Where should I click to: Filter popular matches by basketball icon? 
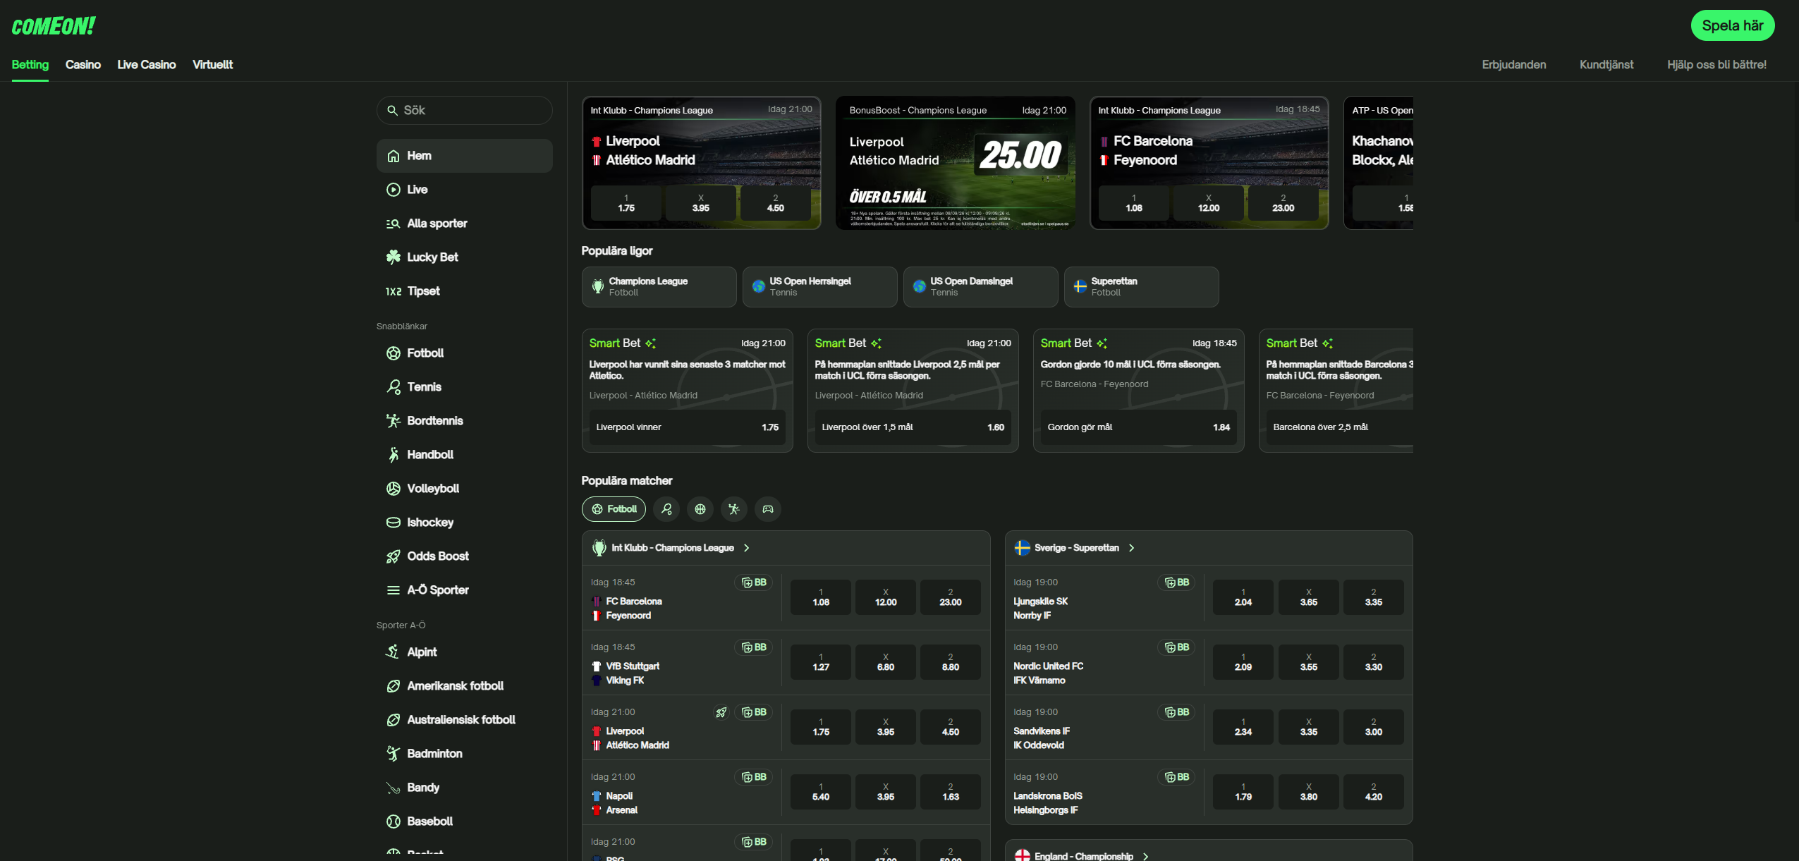click(x=700, y=509)
